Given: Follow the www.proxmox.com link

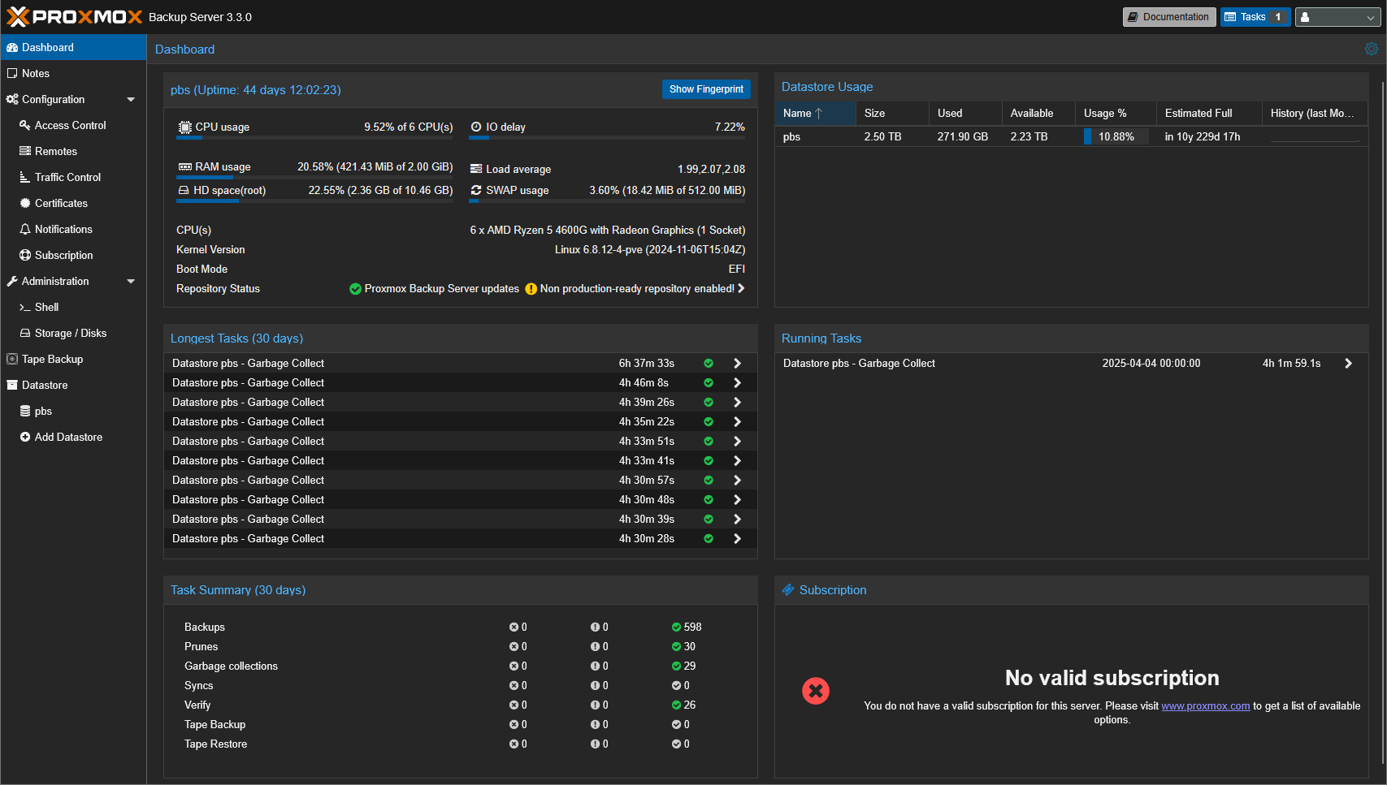Looking at the screenshot, I should (1205, 705).
